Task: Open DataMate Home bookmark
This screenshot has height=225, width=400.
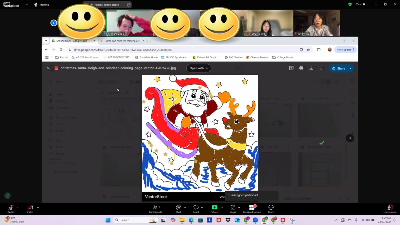Action: tap(146, 58)
